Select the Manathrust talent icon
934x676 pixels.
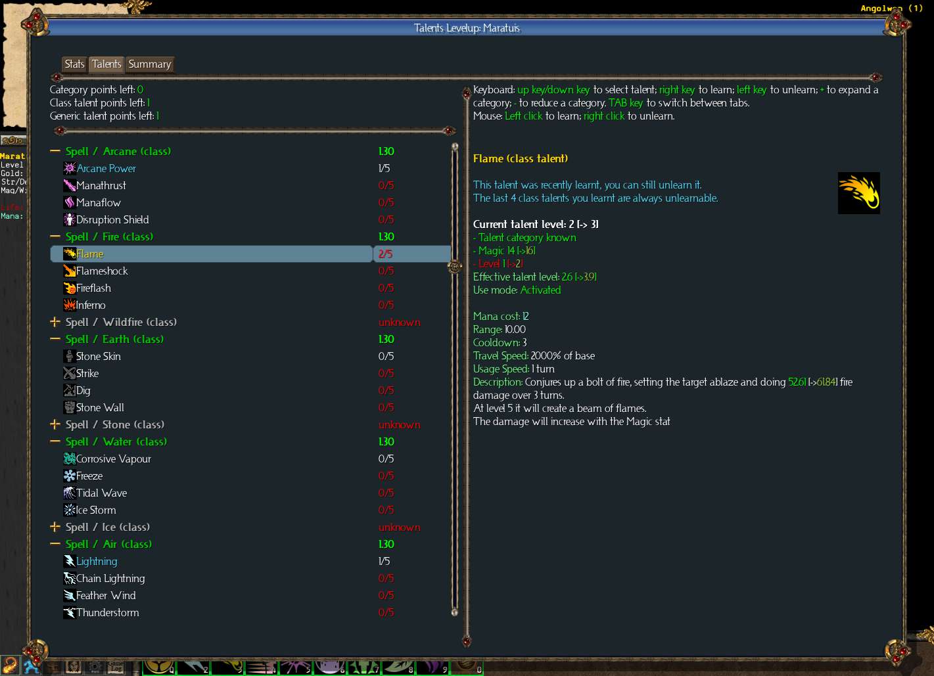tap(70, 185)
